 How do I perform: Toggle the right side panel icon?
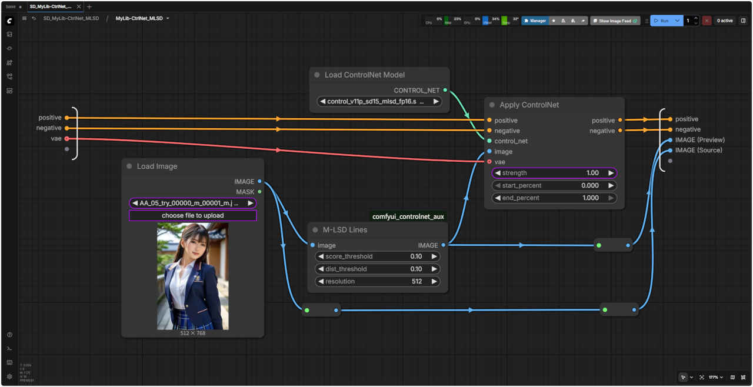coord(743,21)
